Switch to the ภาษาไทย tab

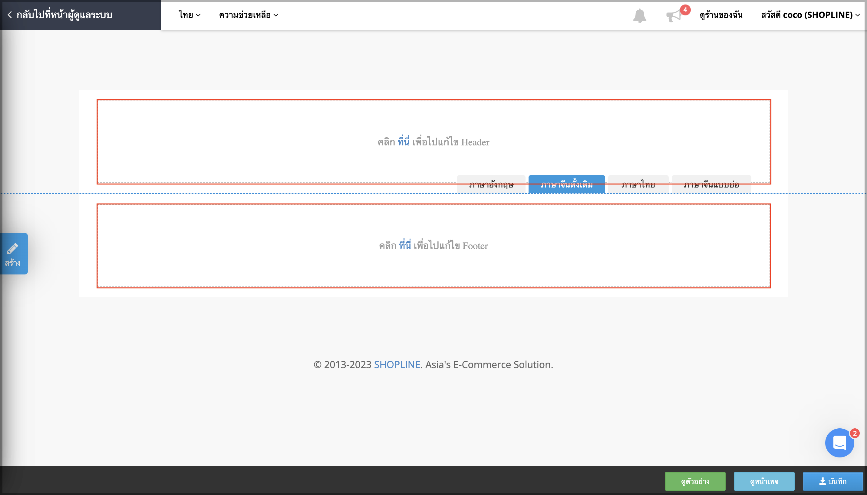coord(638,184)
